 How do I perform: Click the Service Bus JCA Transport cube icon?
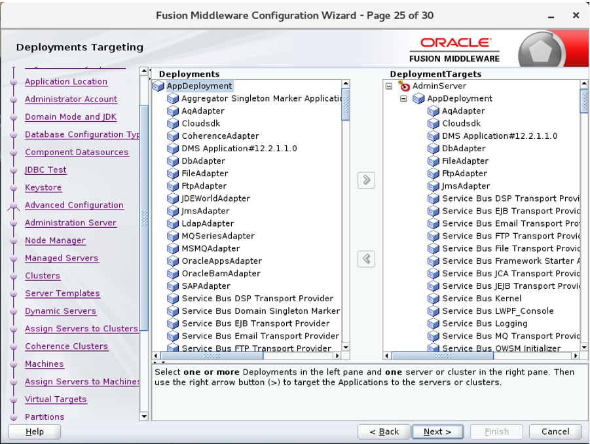point(433,274)
